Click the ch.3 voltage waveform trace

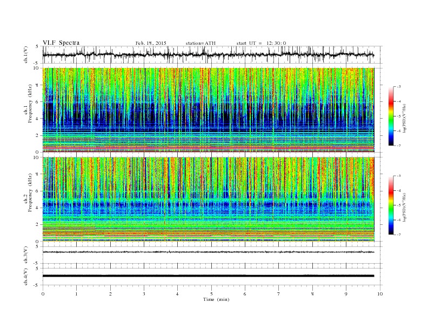[208, 252]
